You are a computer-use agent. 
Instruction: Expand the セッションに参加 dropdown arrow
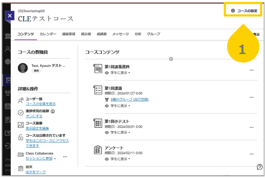[55, 159]
